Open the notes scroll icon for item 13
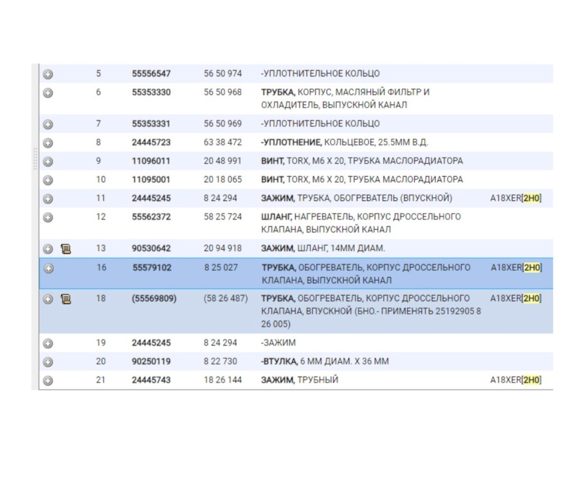The width and height of the screenshot is (570, 478). [x=66, y=249]
